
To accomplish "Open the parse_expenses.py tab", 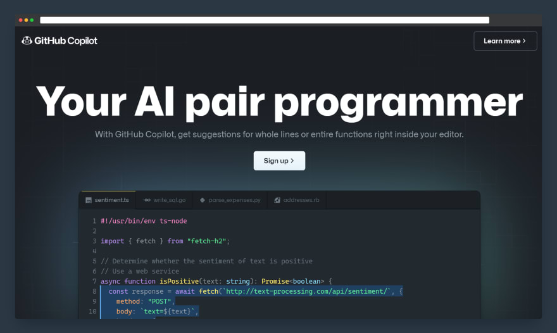I will pyautogui.click(x=230, y=200).
